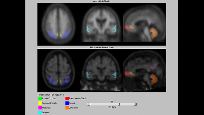Click the 'ROIs from Clark Florbetapir 2012' text
This screenshot has height=115, width=204.
(51, 95)
